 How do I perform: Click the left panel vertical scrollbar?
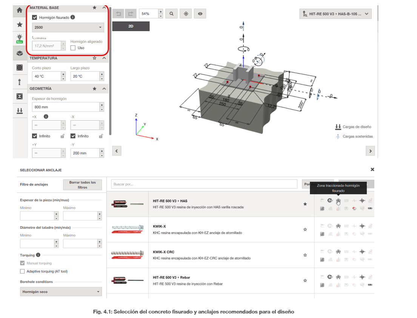pyautogui.click(x=110, y=71)
